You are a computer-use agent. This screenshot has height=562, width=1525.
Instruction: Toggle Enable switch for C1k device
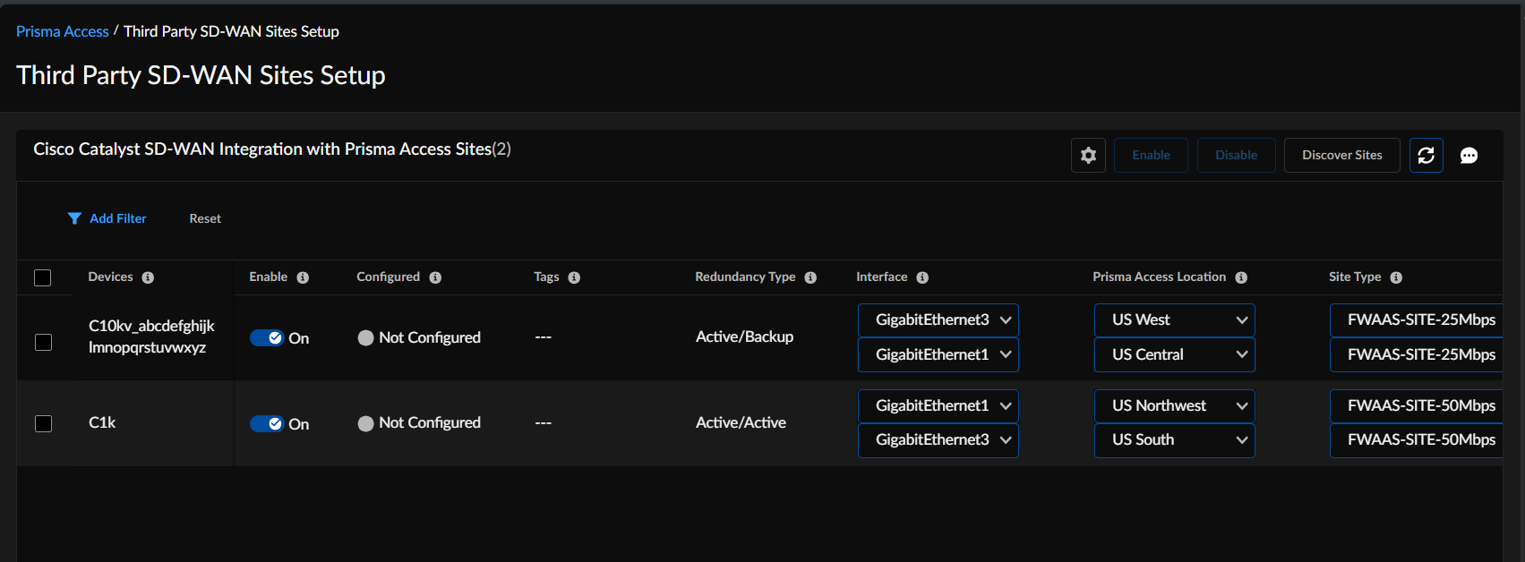point(267,424)
